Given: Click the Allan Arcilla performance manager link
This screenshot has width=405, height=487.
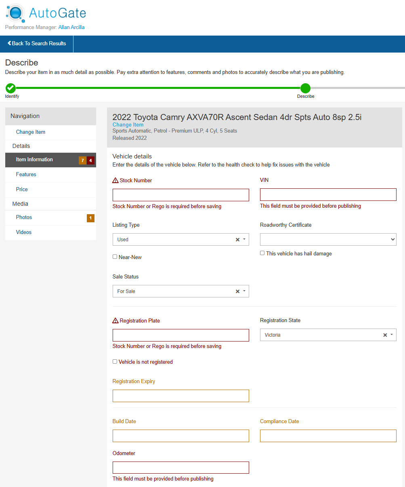Looking at the screenshot, I should click(71, 27).
